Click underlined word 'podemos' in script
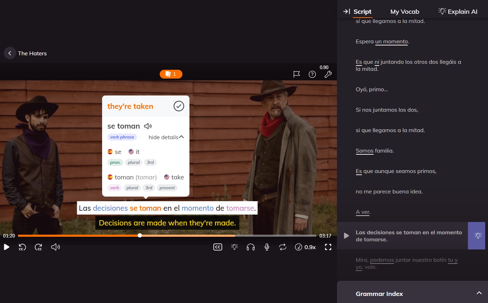The height and width of the screenshot is (303, 488). [x=382, y=260]
